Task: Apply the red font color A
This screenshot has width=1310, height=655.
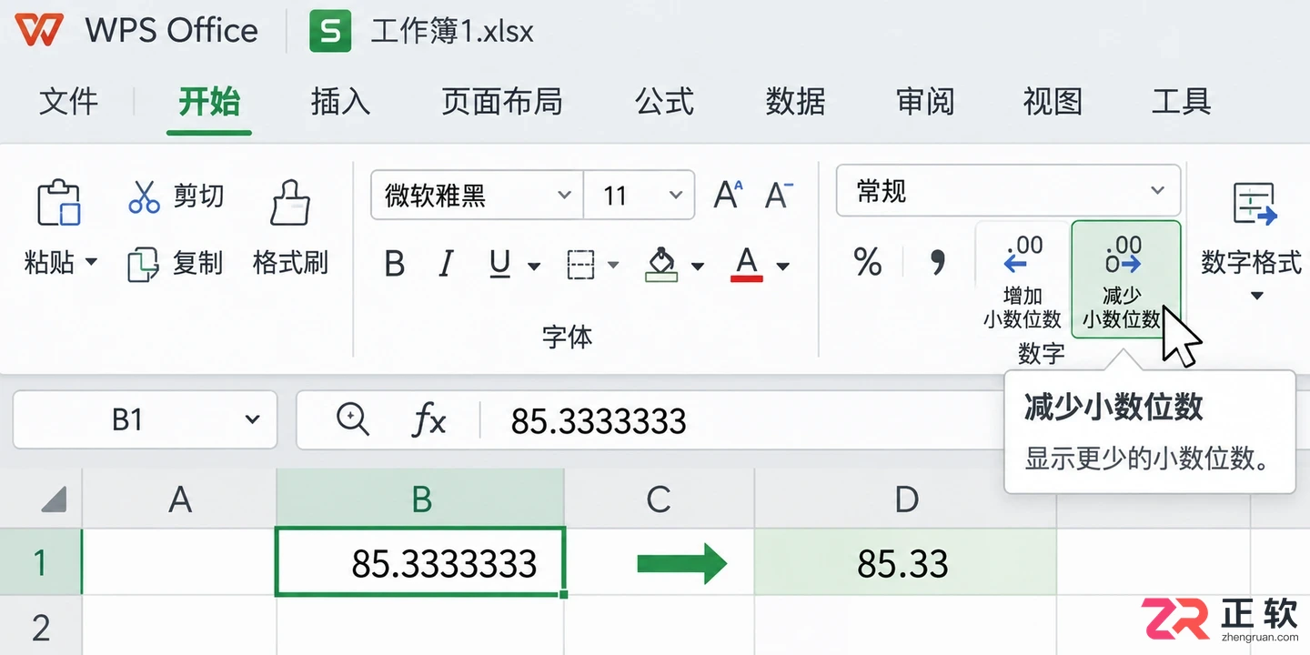Action: click(x=747, y=265)
